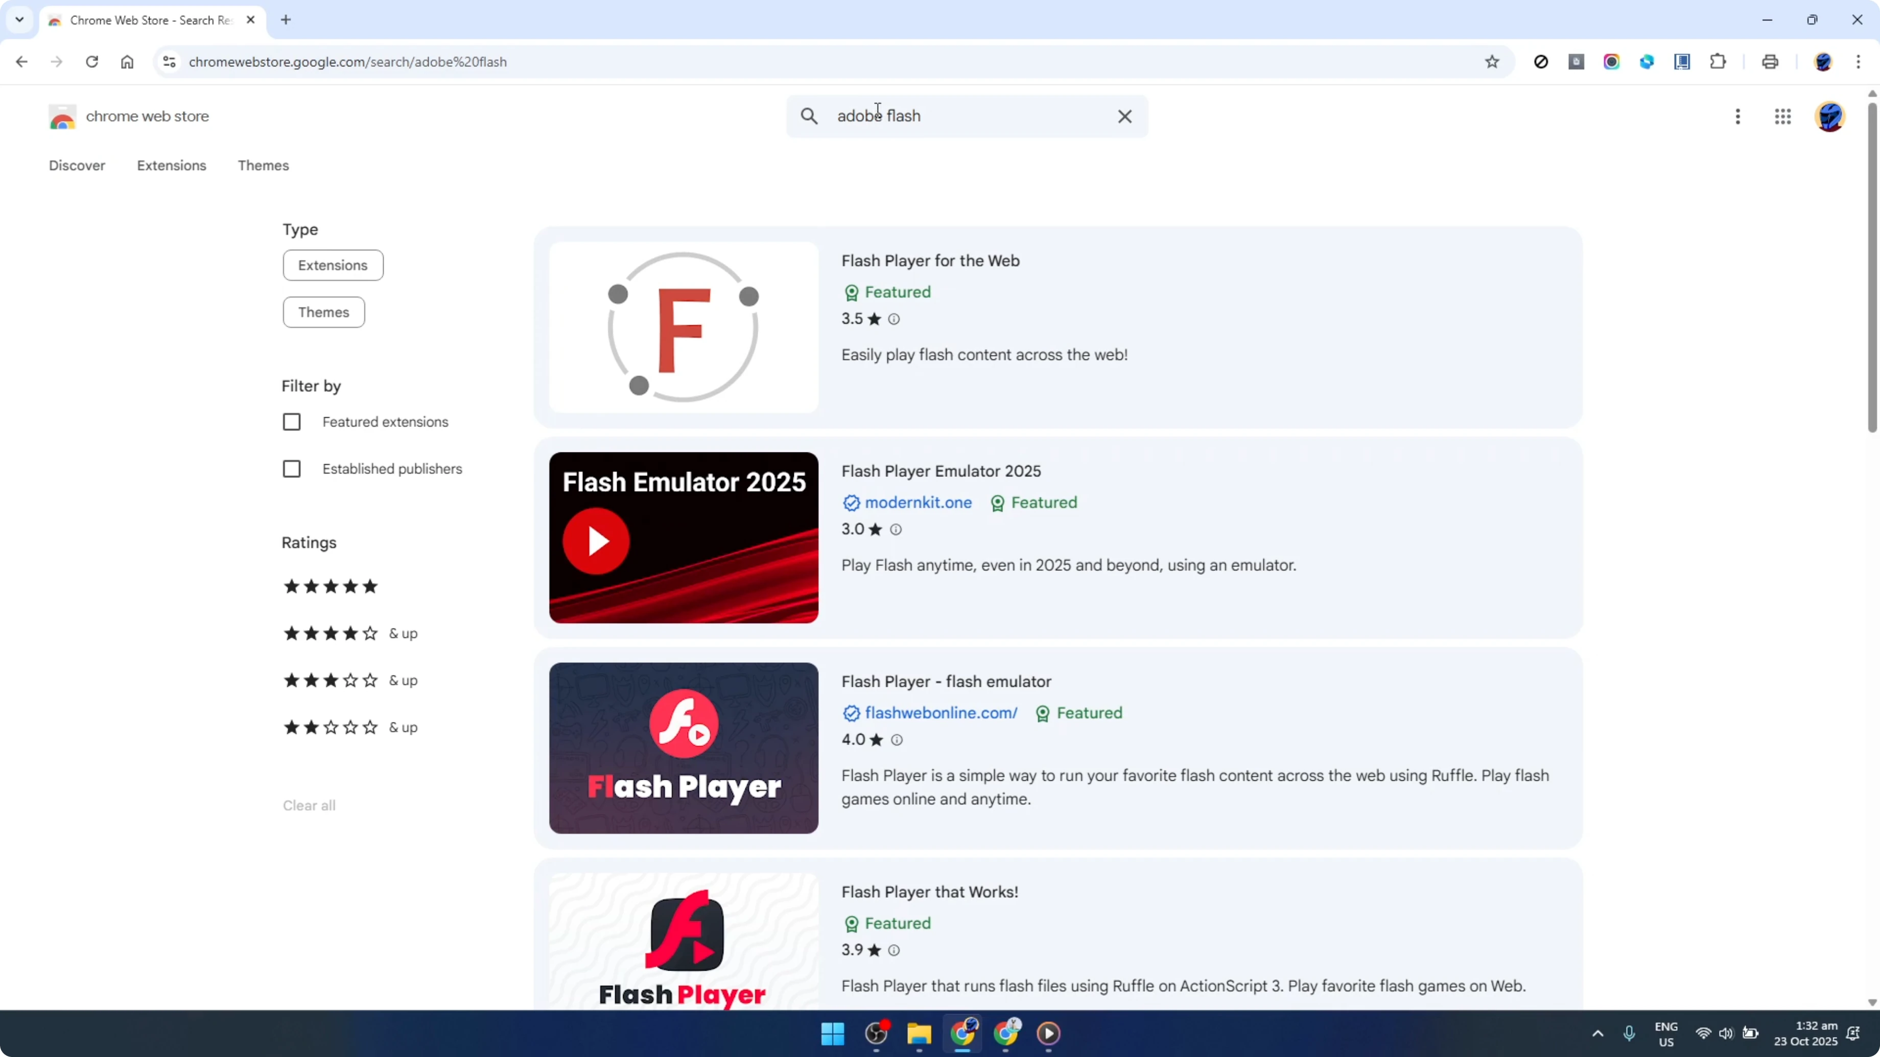Check the Featured extensions checkbox
Screen dimensions: 1880x1057
292,422
